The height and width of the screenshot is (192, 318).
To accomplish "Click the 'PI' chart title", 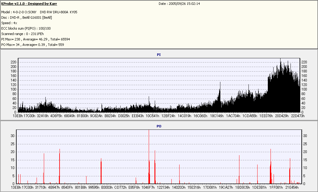I will tap(159, 55).
